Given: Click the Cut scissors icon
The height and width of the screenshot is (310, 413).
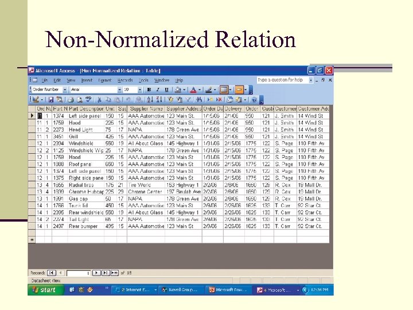Looking at the screenshot, I should pos(99,100).
